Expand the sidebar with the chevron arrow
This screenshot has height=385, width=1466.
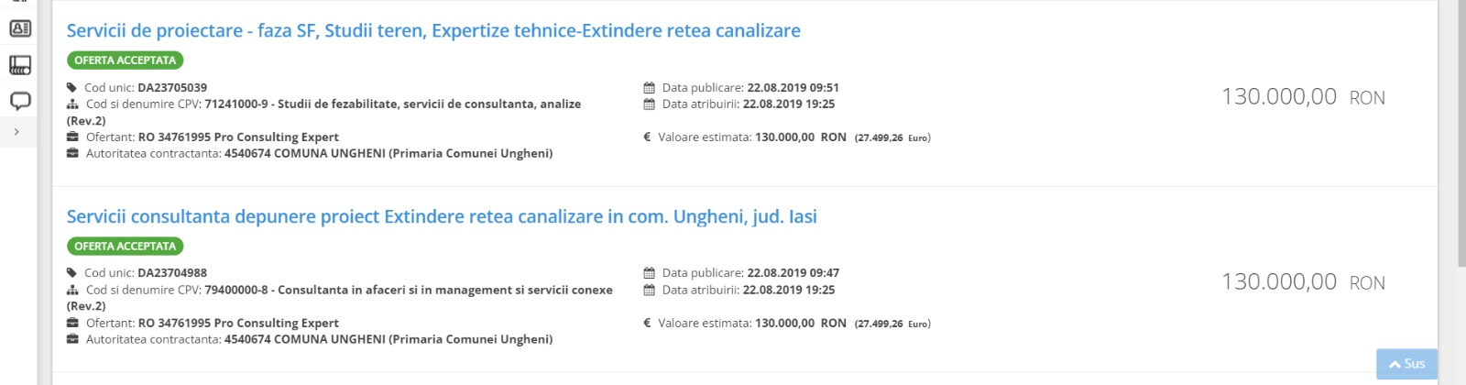click(16, 132)
